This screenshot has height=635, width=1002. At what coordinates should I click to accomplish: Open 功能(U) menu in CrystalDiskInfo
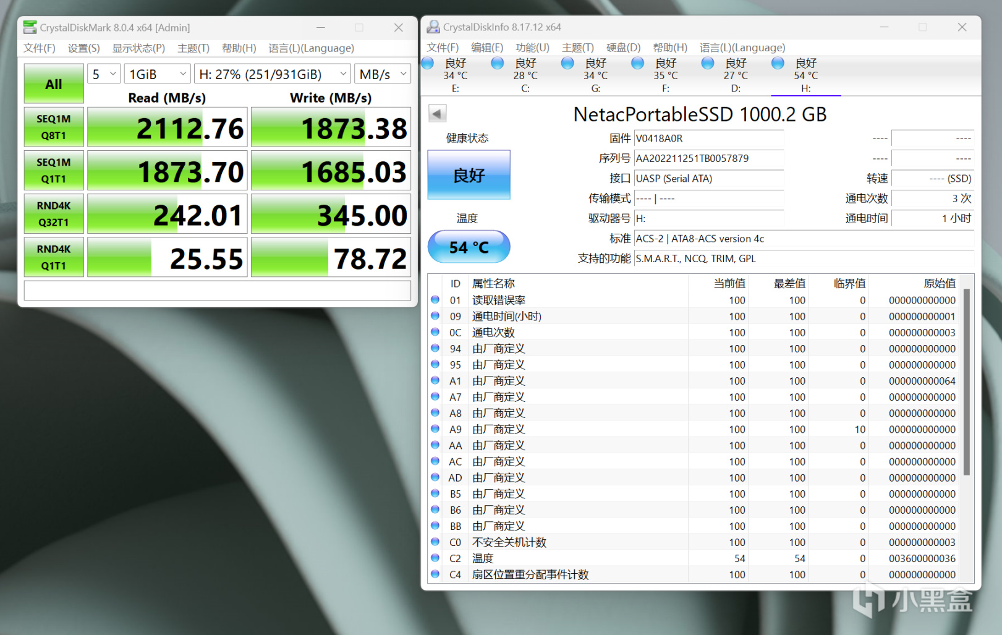click(532, 48)
